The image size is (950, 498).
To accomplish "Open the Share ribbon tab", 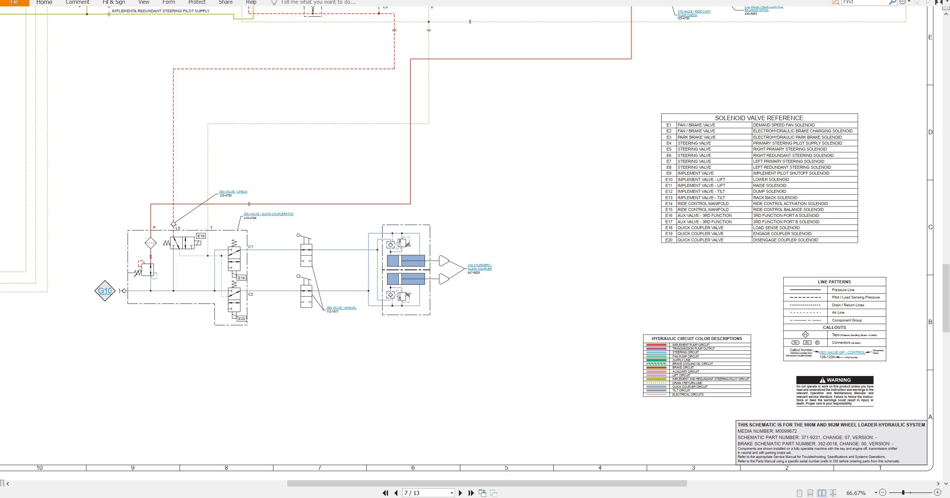I will pos(226,2).
